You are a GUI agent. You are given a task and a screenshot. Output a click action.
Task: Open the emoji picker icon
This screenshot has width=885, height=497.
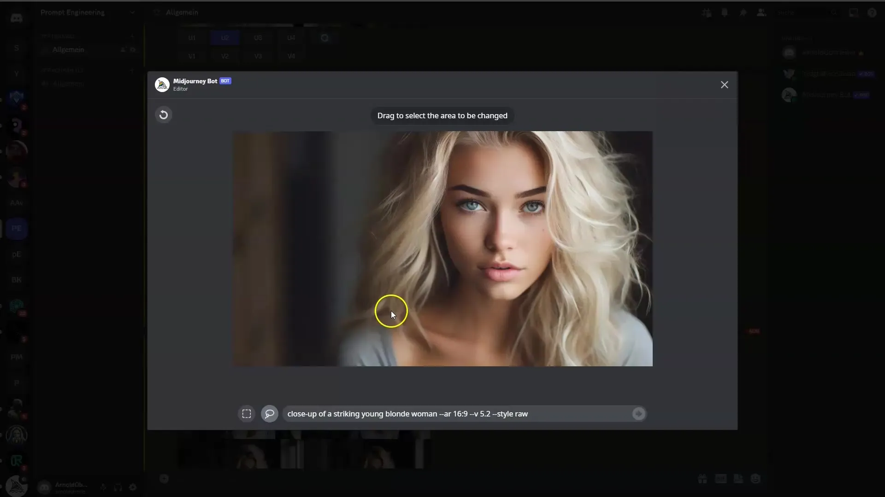(755, 479)
